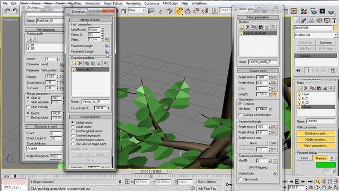This screenshot has width=339, height=191.
Task: Click the Quick Render teapot icon
Action: pos(331,11)
